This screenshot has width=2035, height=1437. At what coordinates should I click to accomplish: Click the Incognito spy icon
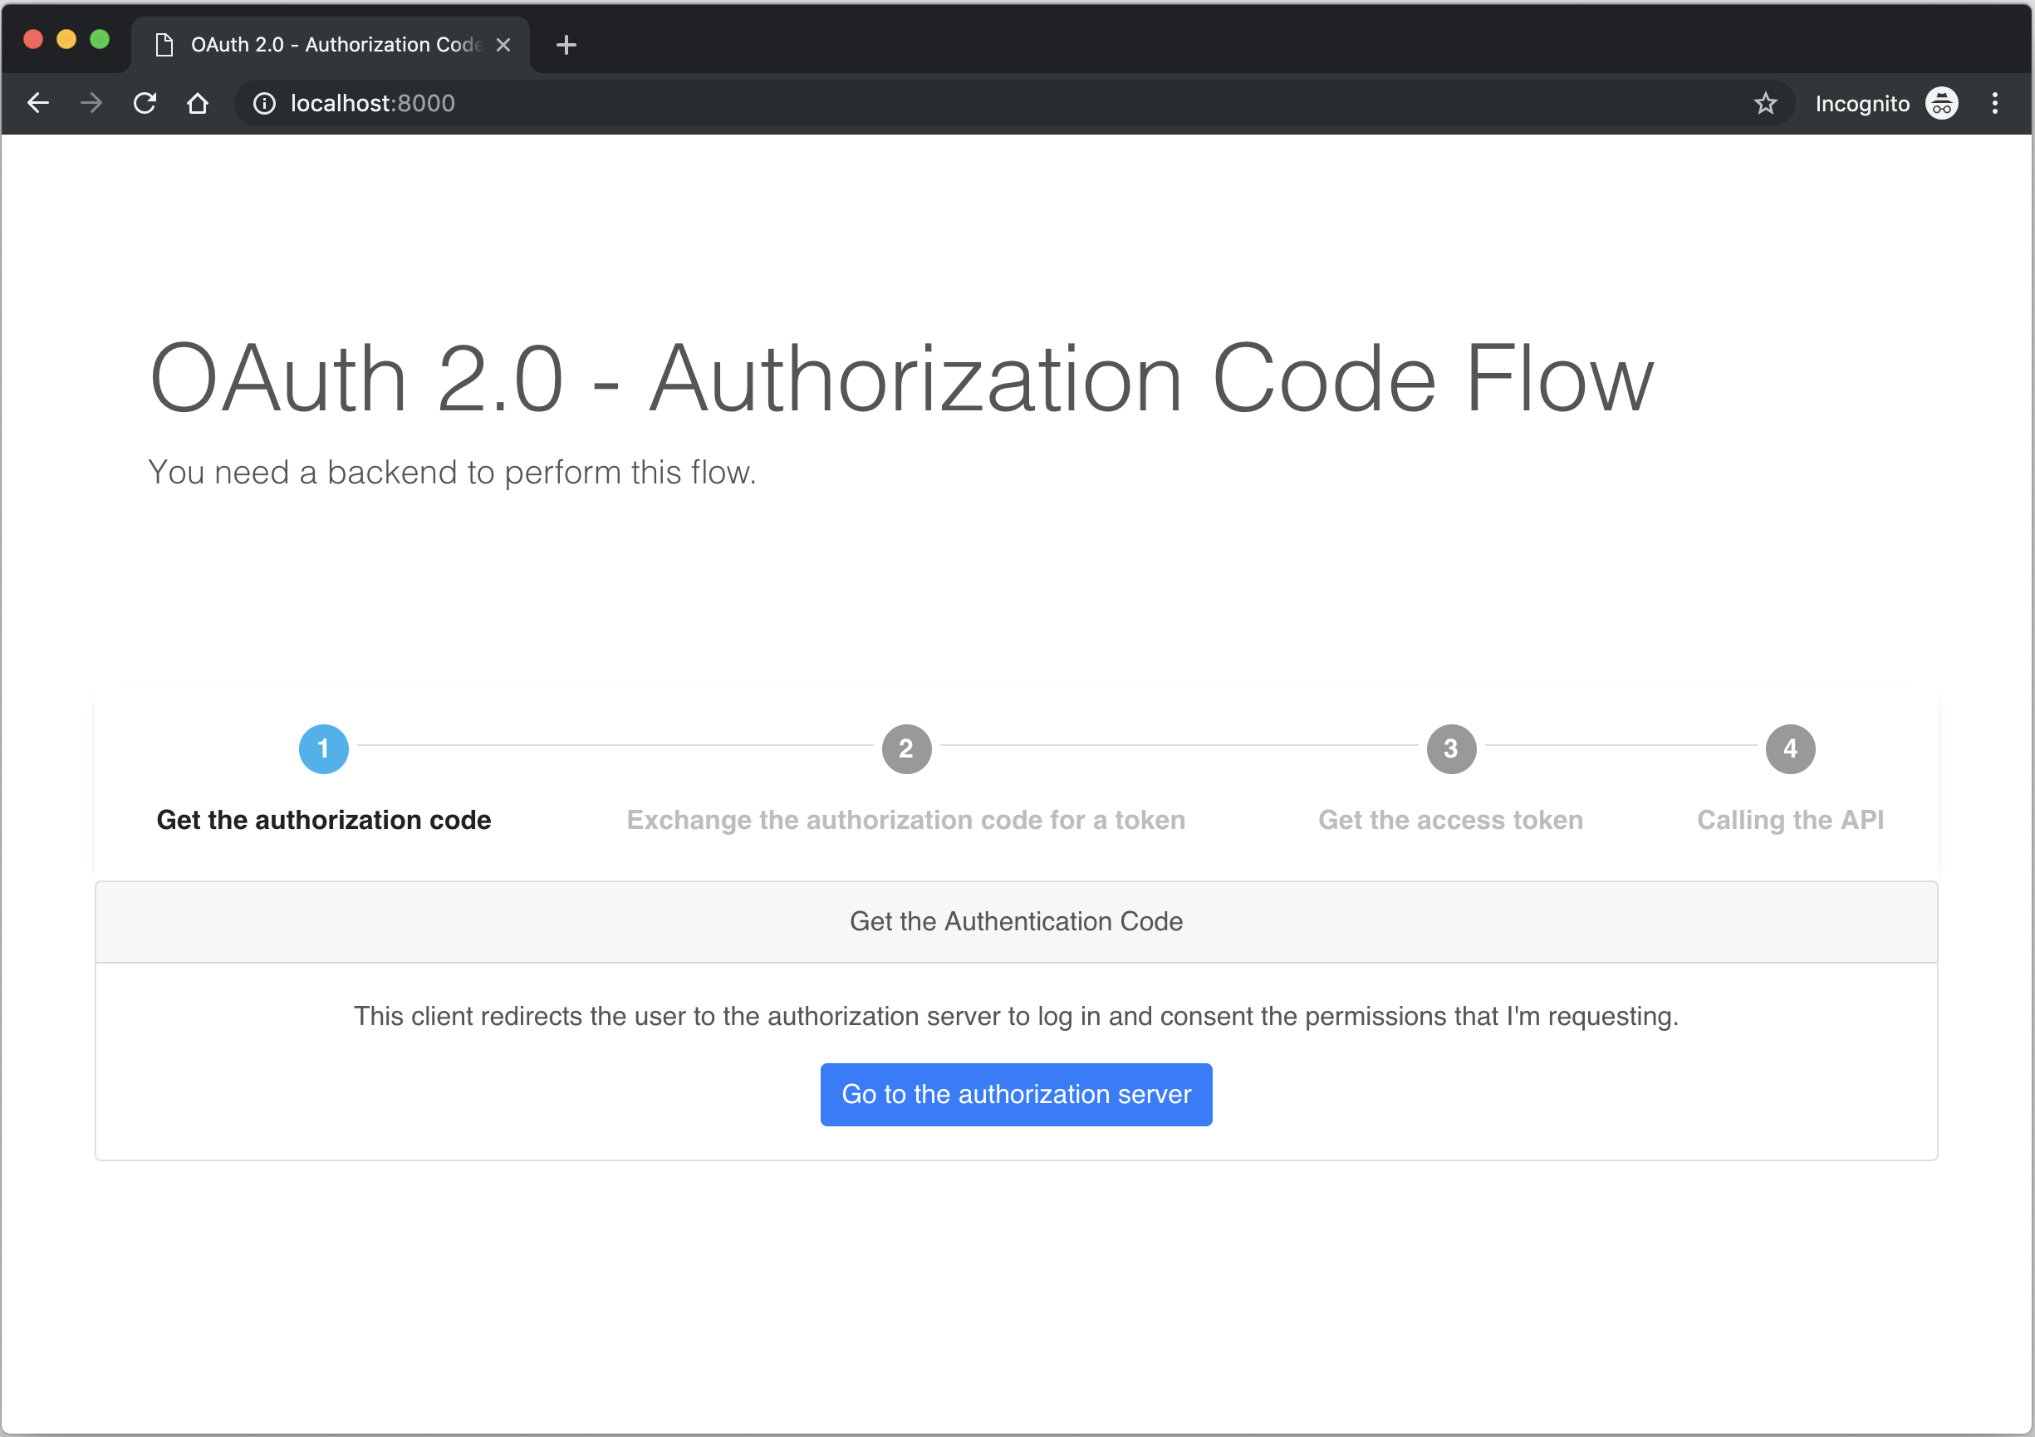pos(1942,103)
